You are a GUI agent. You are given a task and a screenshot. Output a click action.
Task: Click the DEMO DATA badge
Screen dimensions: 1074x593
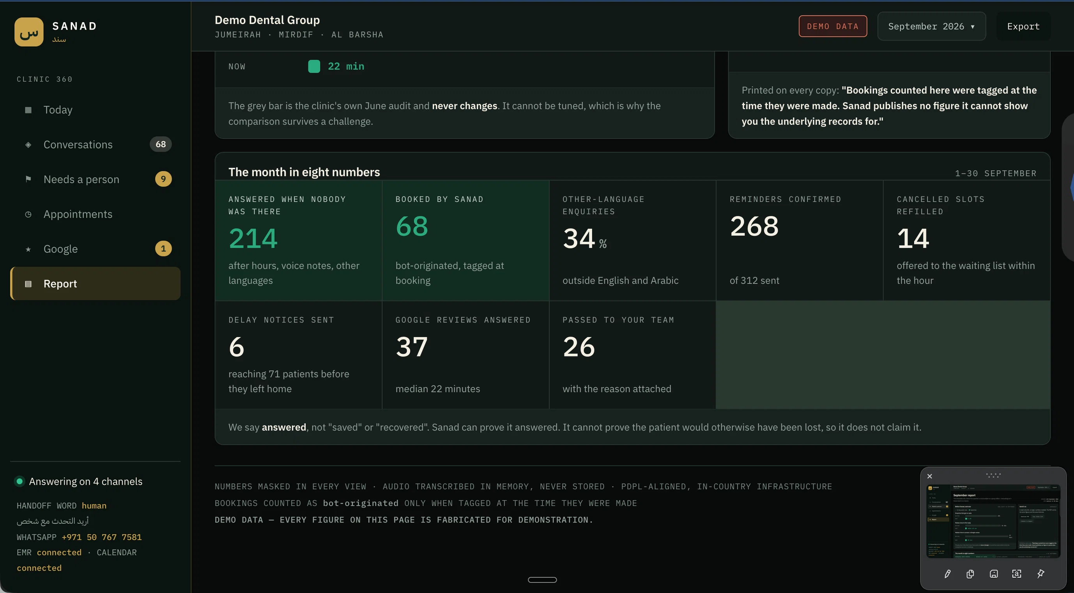833,26
